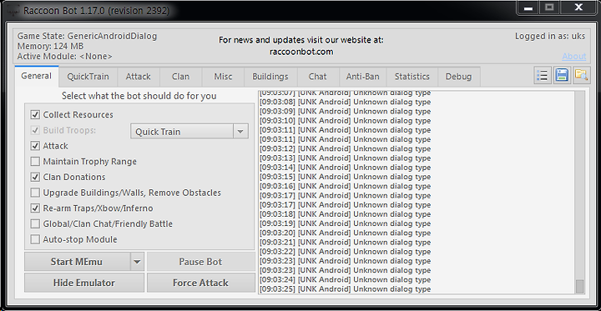
Task: Switch to the Attack tab
Action: point(139,77)
